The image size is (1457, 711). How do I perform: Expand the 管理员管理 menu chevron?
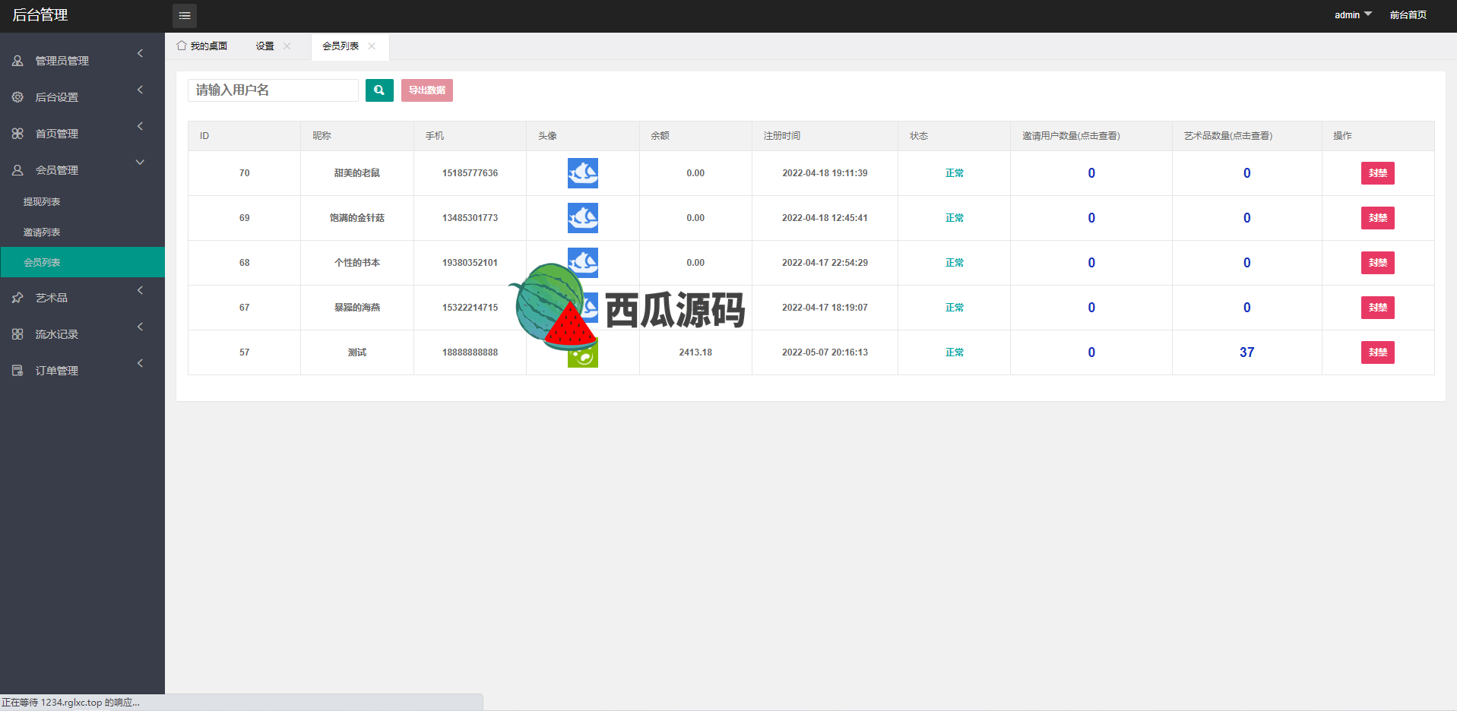click(140, 53)
